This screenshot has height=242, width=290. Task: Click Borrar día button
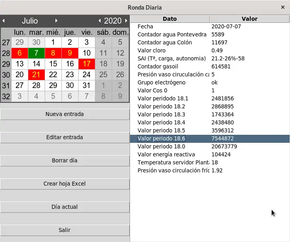pyautogui.click(x=65, y=160)
